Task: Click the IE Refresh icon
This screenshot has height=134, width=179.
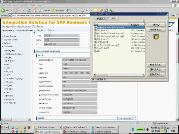Action: [x=29, y=10]
